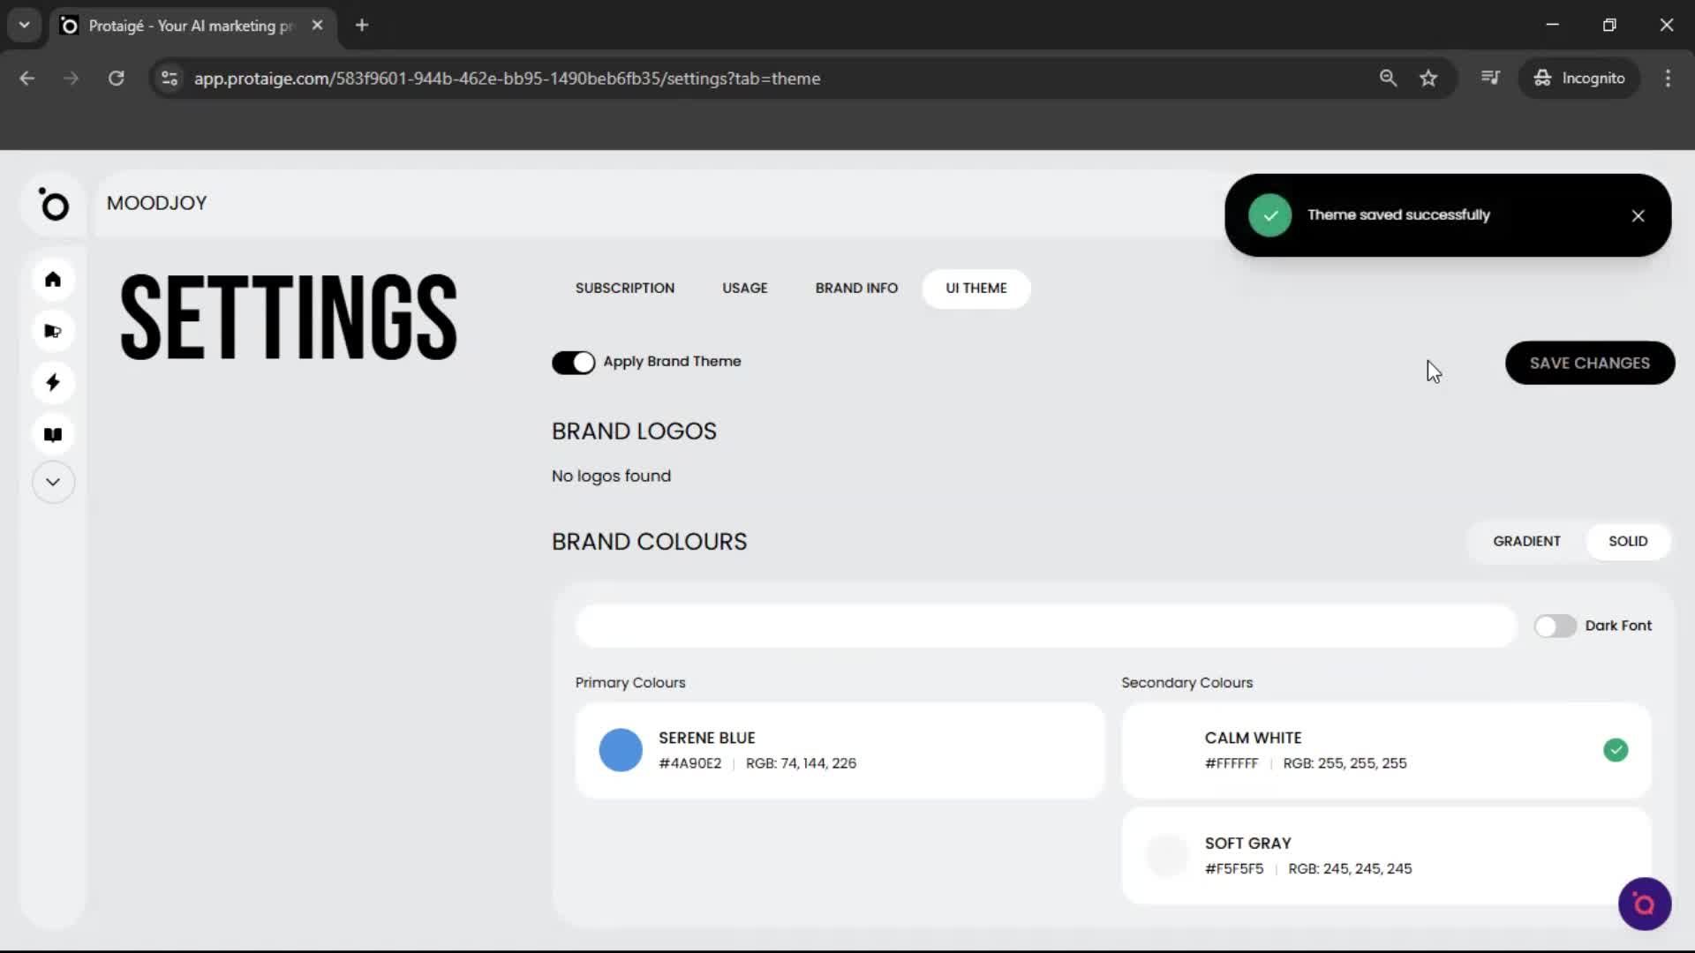Open the SUBSCRIPTION tab
The height and width of the screenshot is (953, 1695).
pyautogui.click(x=624, y=288)
